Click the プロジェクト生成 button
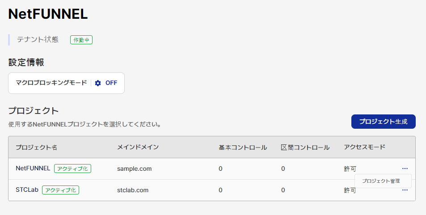This screenshot has width=426, height=215. pyautogui.click(x=384, y=122)
